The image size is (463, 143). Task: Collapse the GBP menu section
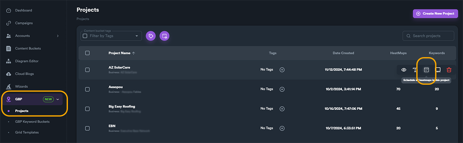click(58, 99)
